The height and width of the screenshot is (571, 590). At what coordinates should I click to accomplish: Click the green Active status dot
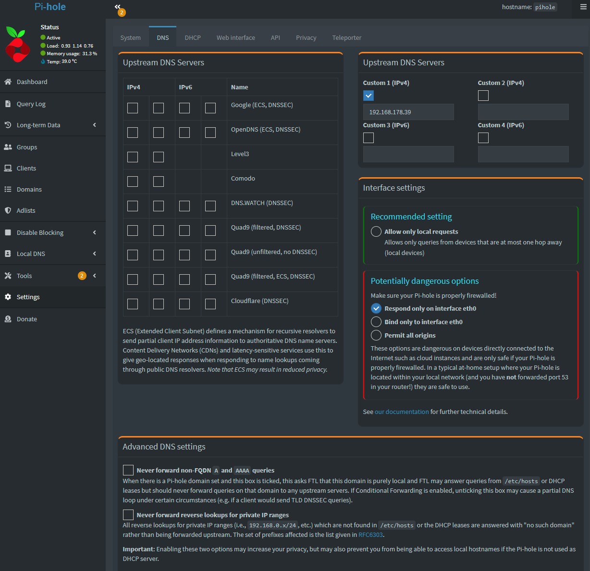point(43,37)
